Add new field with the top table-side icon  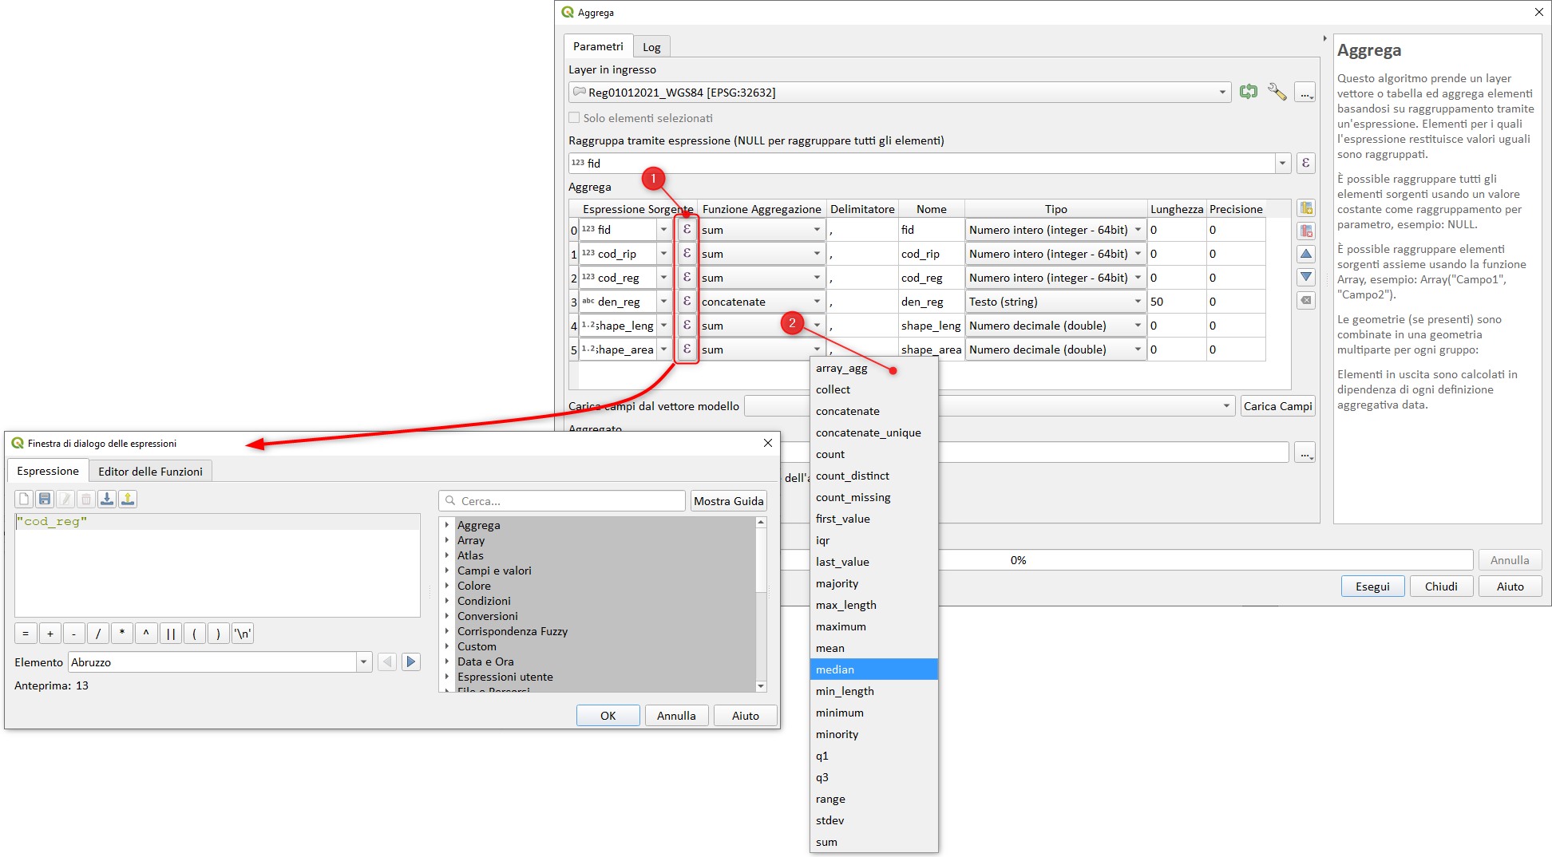coord(1306,208)
